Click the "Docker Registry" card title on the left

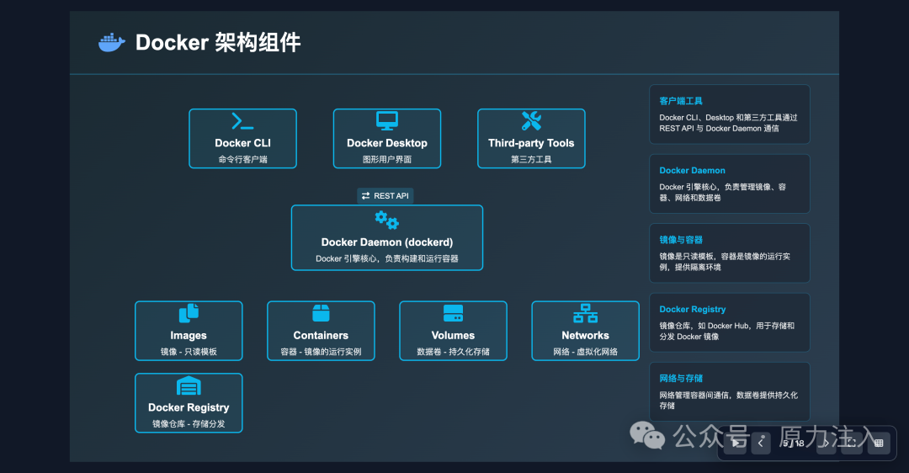point(189,407)
